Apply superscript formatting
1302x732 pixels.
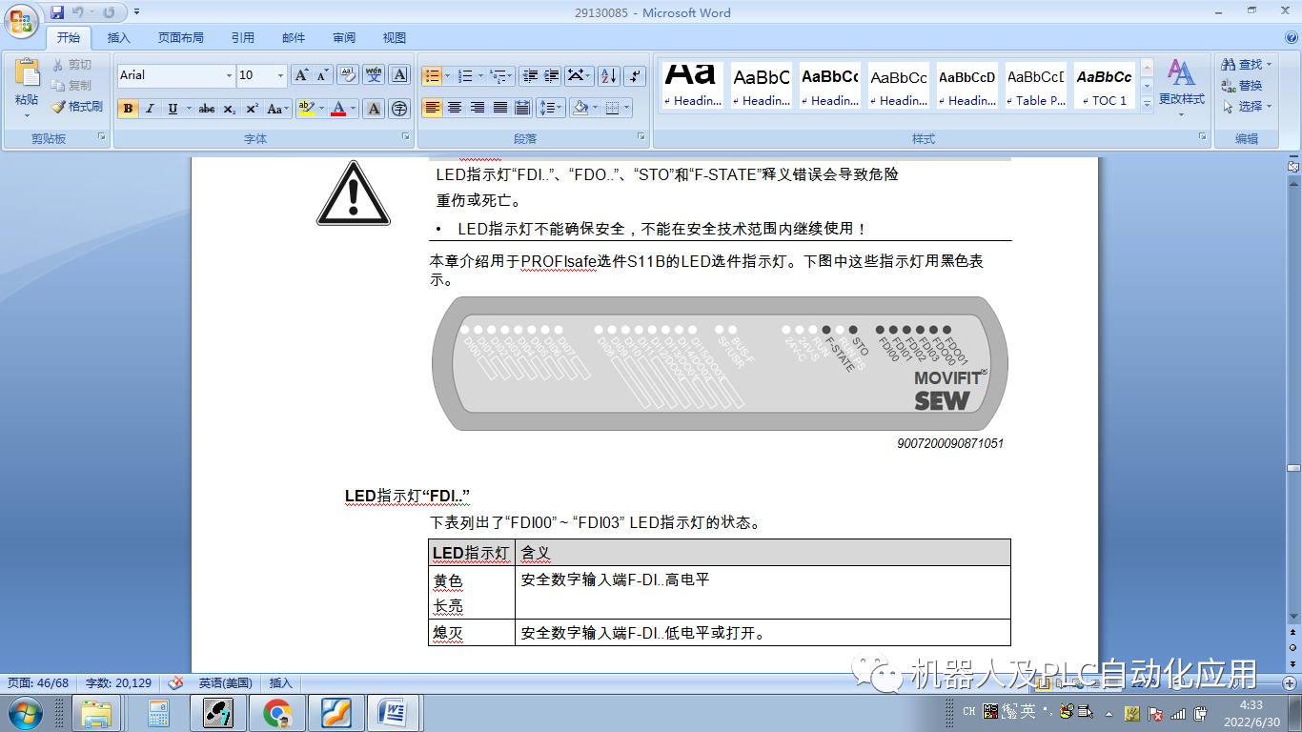click(x=252, y=107)
